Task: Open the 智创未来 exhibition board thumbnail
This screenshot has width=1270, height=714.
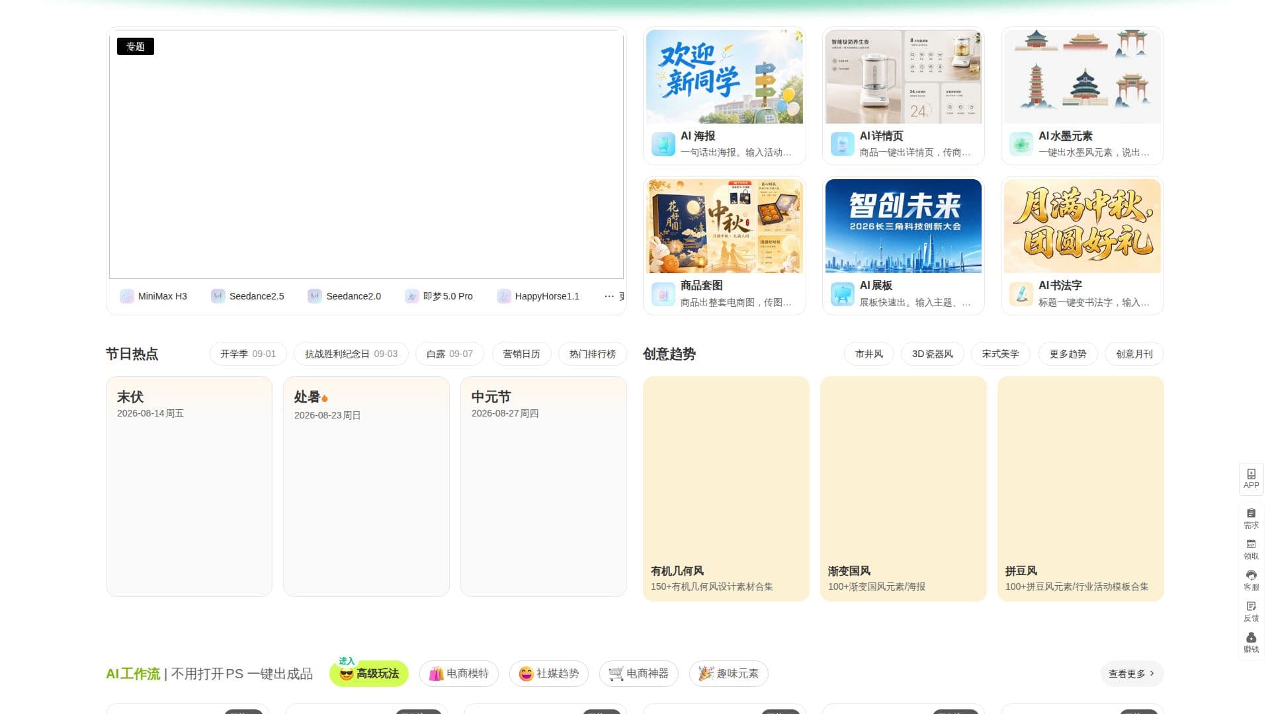Action: pos(904,226)
